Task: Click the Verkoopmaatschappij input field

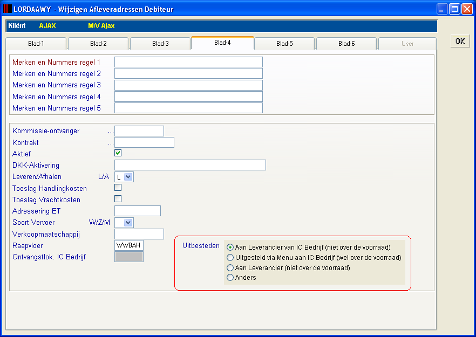Action: pos(139,234)
